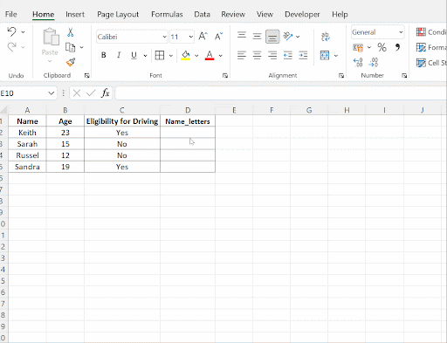Click the Copy icon
The height and width of the screenshot is (343, 447).
pos(70,47)
